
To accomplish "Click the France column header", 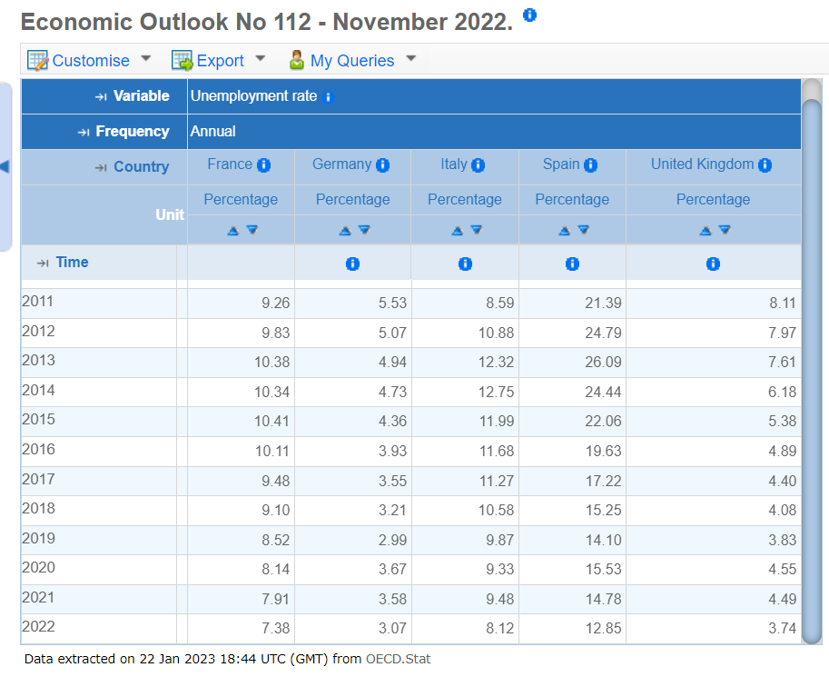I will pyautogui.click(x=230, y=164).
